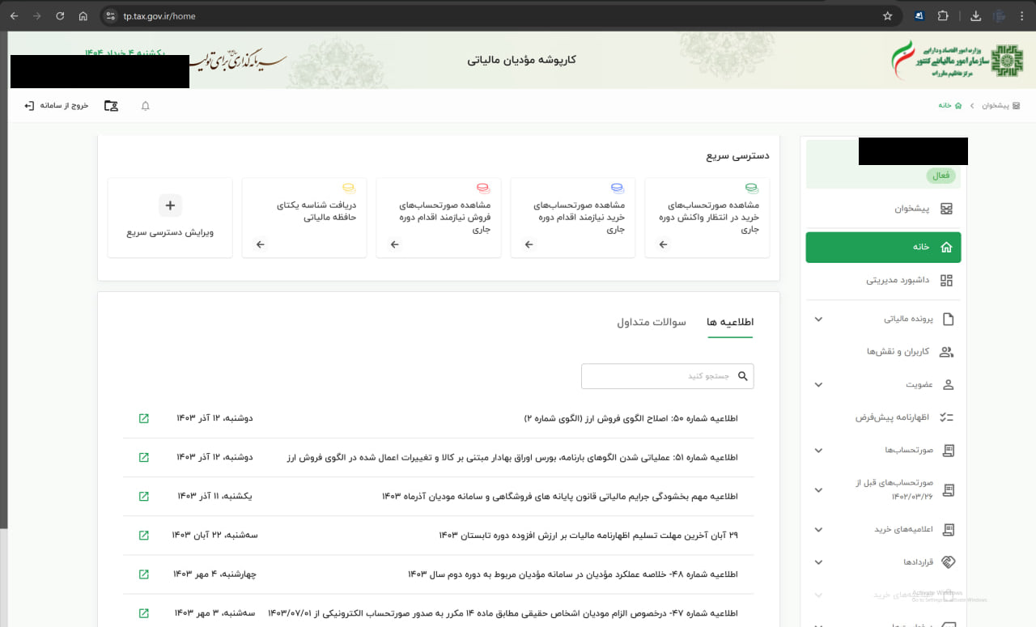Click the عضویت person icon
1036x627 pixels.
(x=947, y=385)
